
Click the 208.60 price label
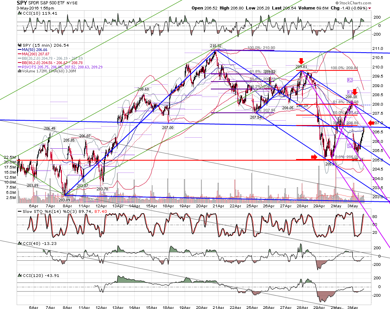143,89
